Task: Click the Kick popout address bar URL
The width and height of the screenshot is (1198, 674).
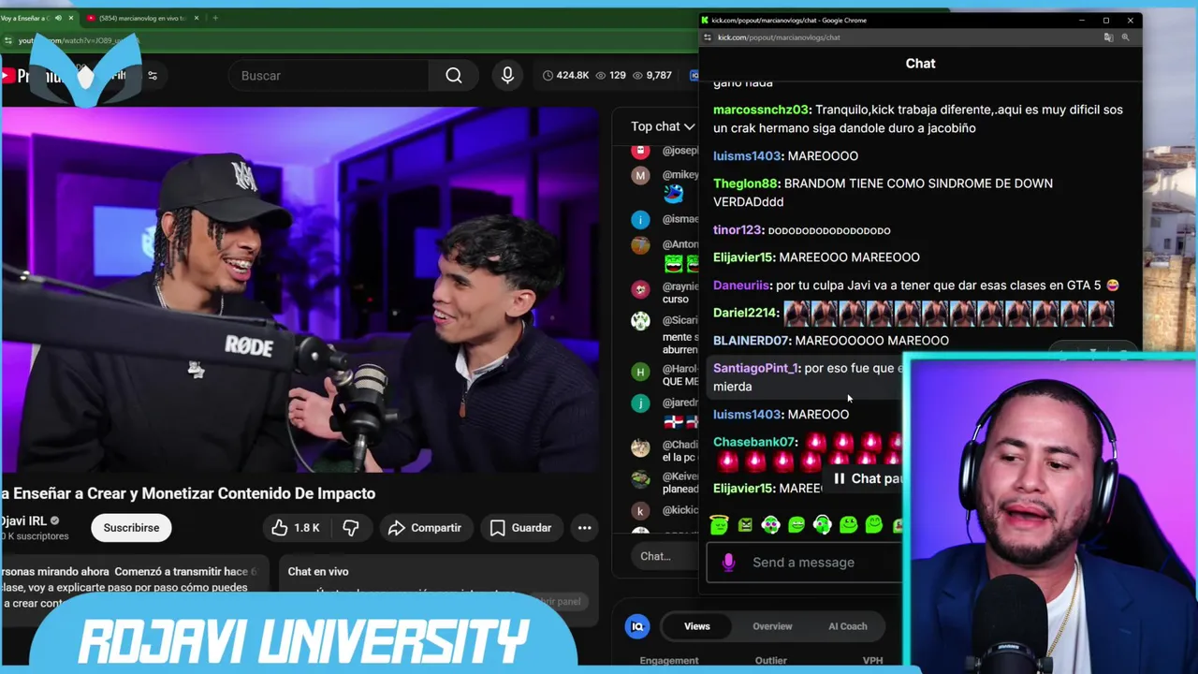Action: click(779, 37)
